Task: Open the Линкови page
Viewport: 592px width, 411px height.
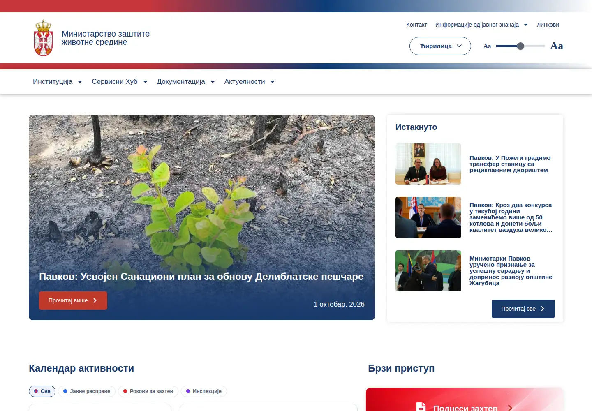Action: pos(548,25)
